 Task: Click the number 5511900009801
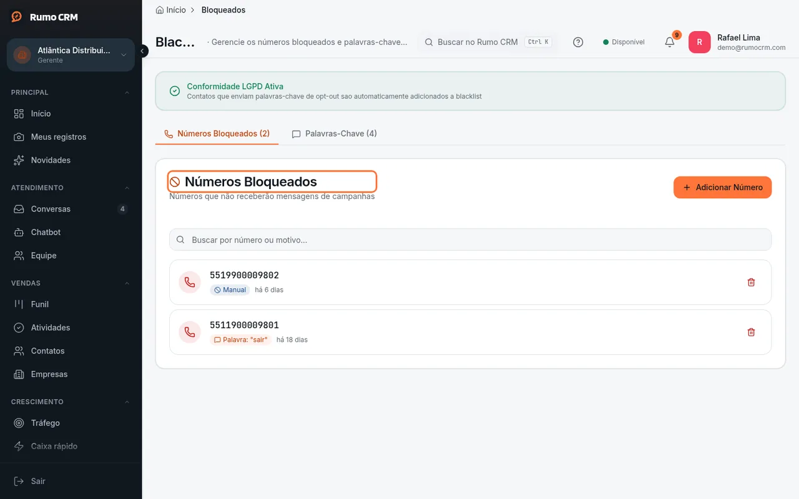244,325
